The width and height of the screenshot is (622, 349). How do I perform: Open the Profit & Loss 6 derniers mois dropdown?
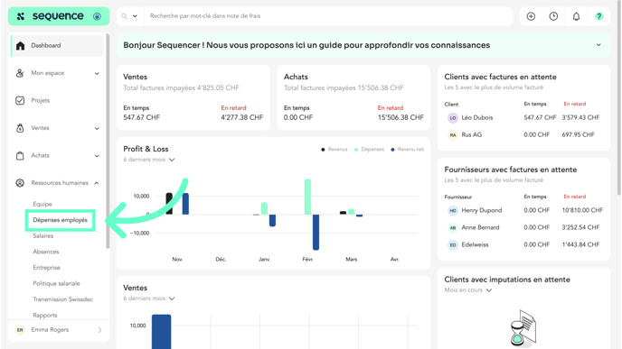point(149,160)
